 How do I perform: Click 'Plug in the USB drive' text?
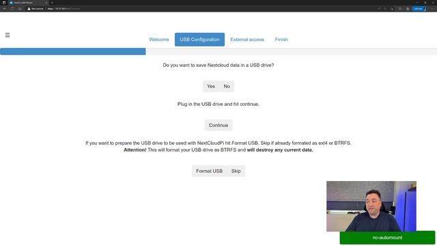(218, 104)
